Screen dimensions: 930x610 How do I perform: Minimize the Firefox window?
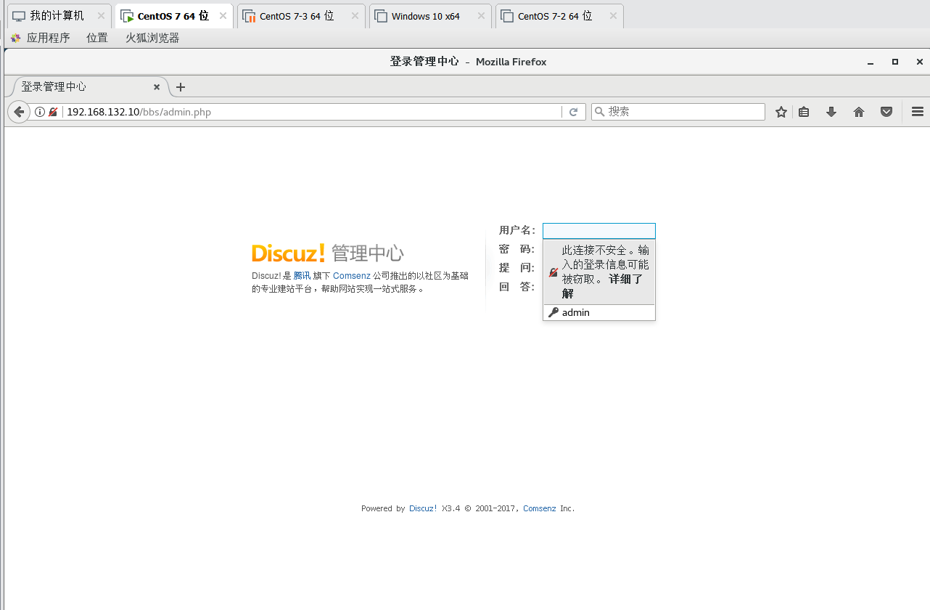tap(871, 62)
